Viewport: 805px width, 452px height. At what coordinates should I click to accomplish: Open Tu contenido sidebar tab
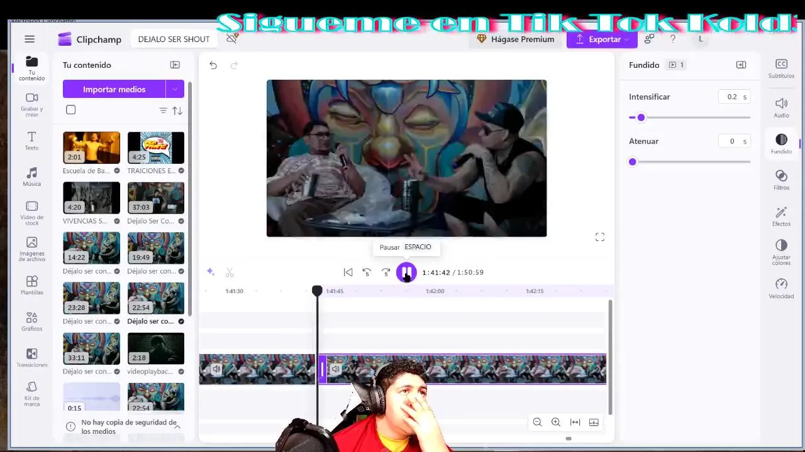[31, 68]
